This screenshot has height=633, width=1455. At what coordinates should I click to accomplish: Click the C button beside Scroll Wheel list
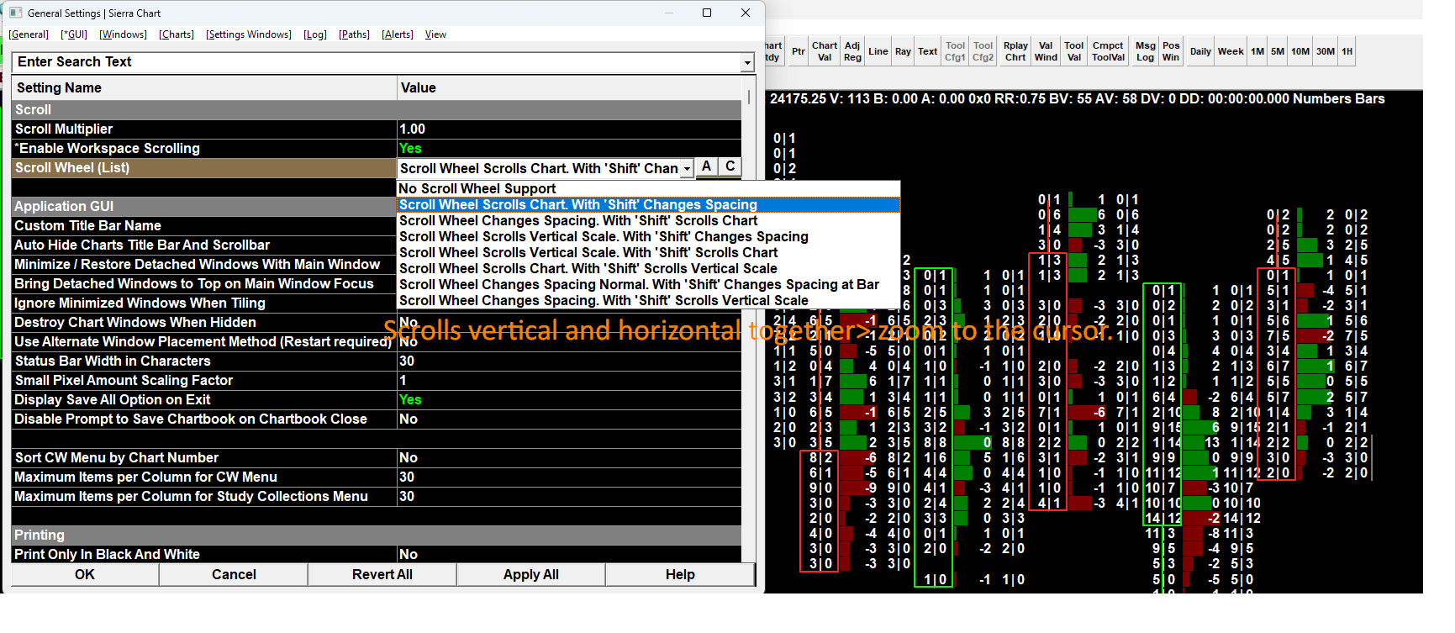tap(730, 166)
